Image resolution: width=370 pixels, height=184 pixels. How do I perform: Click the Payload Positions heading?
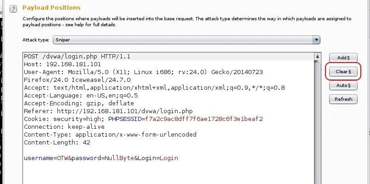[51, 7]
